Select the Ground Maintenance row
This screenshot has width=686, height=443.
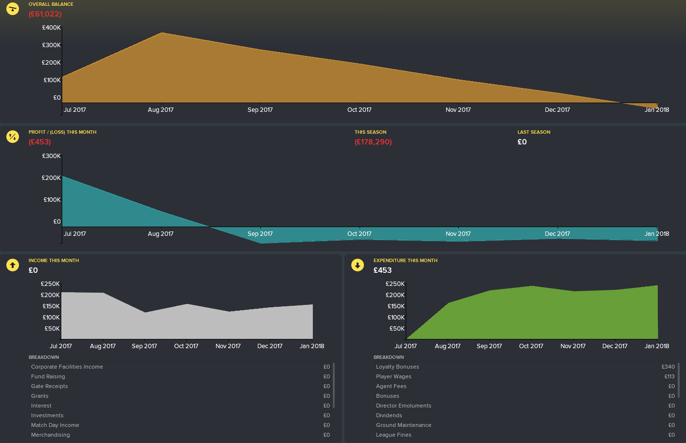[525, 425]
